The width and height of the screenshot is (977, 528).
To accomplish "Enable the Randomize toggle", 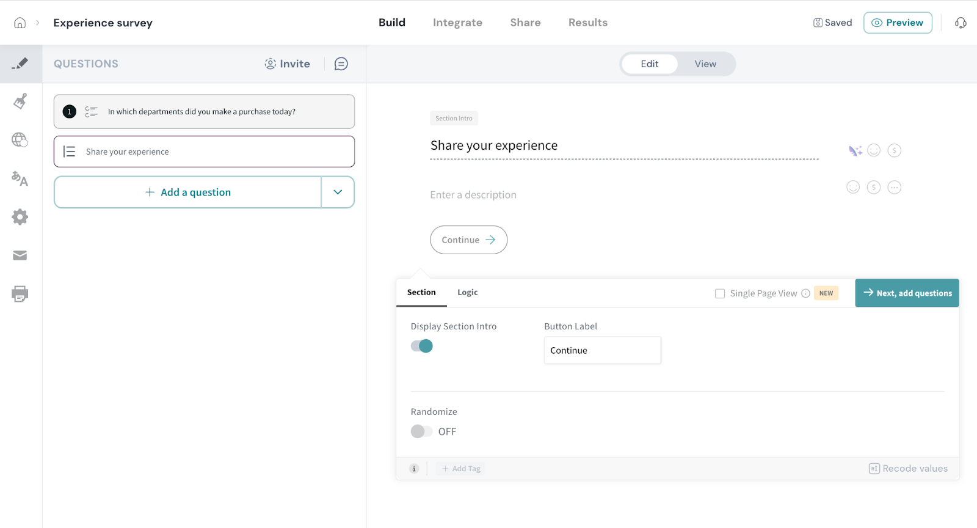I will (421, 431).
